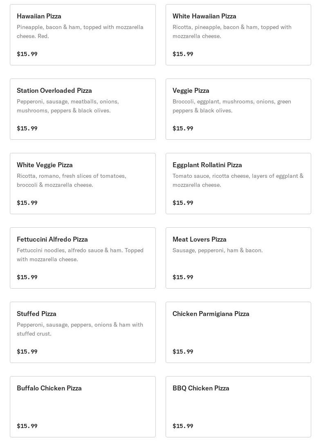Viewport: 321px width, 446px height.
Task: Select Chicken Parmigiana Pizza
Action: [238, 332]
